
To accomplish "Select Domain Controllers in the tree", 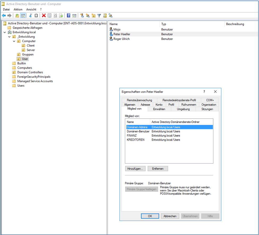I will (30, 72).
